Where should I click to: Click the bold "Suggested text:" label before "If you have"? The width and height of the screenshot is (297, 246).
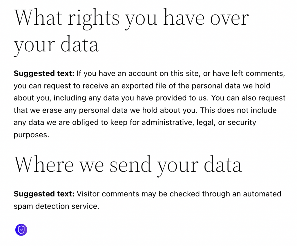(44, 73)
